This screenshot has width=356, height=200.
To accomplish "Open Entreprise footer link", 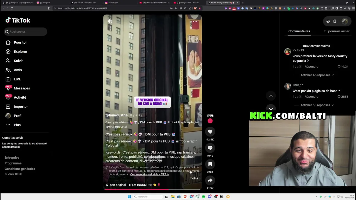I will pyautogui.click(x=12, y=157).
